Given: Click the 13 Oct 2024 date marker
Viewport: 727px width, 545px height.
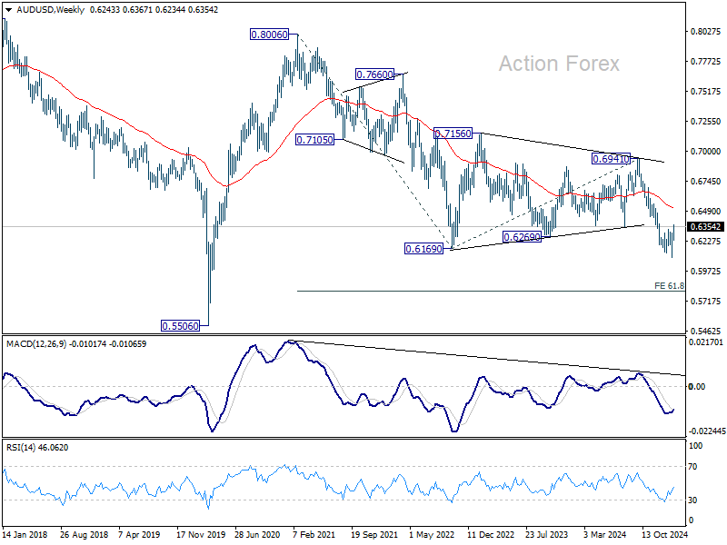Looking at the screenshot, I should coord(664,535).
